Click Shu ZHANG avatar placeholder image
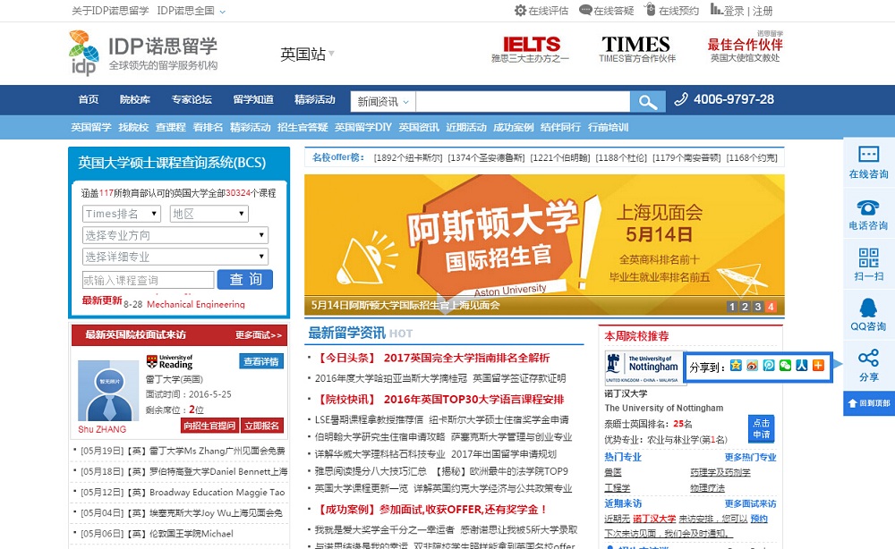Screen dimensions: 895x549 pyautogui.click(x=108, y=391)
